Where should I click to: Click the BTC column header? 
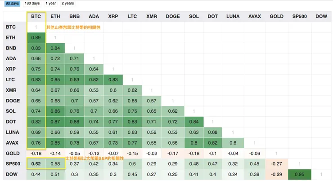[36, 17]
